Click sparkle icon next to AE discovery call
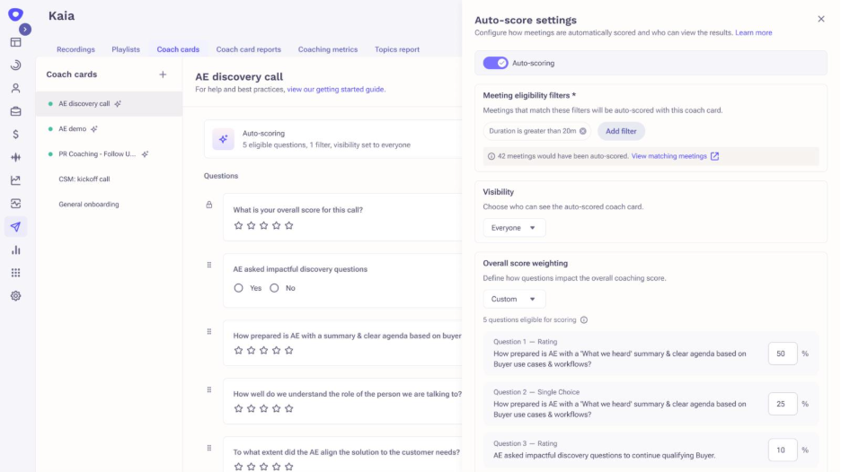This screenshot has height=472, width=841. coord(118,103)
